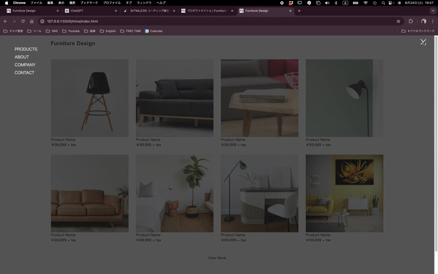View site information icon in address bar
The height and width of the screenshot is (274, 438).
(42, 21)
